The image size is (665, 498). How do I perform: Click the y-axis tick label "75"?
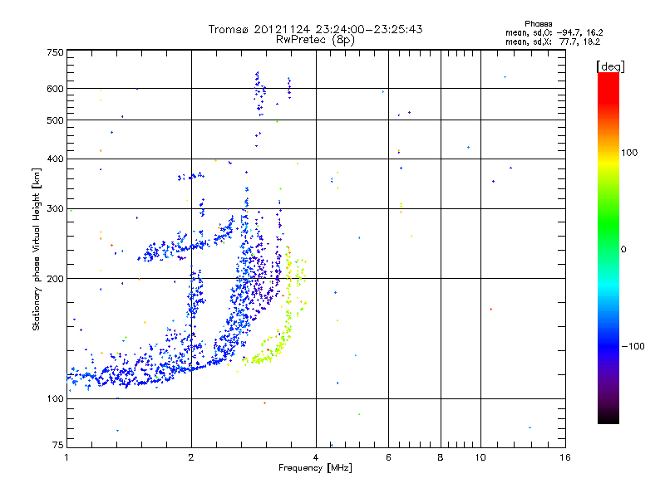[58, 445]
